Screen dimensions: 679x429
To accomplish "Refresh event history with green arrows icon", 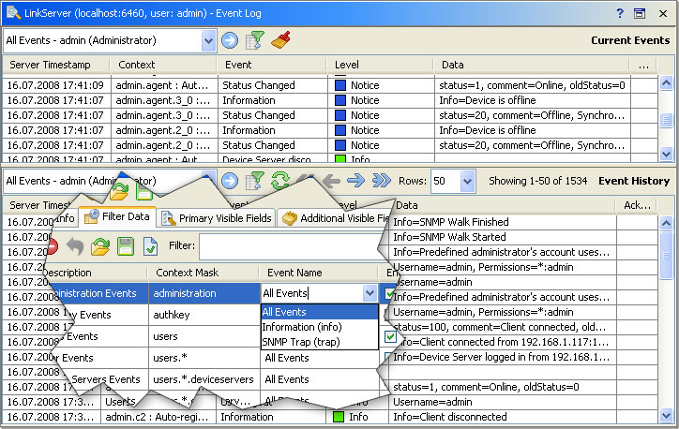I will coord(280,181).
